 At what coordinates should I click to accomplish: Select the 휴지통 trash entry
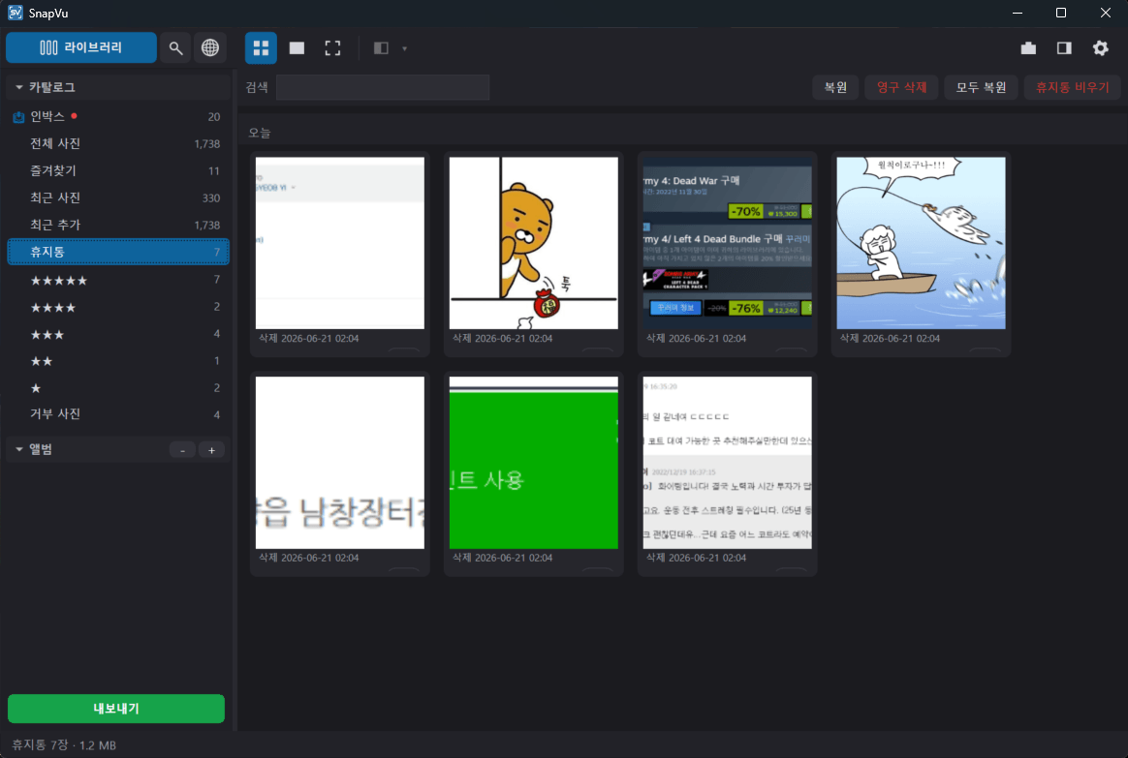118,252
